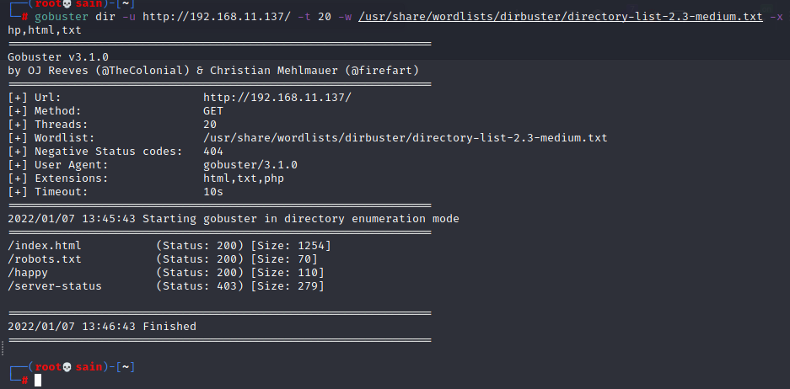The image size is (790, 389).
Task: Click the Url value in settings block
Action: (x=277, y=98)
